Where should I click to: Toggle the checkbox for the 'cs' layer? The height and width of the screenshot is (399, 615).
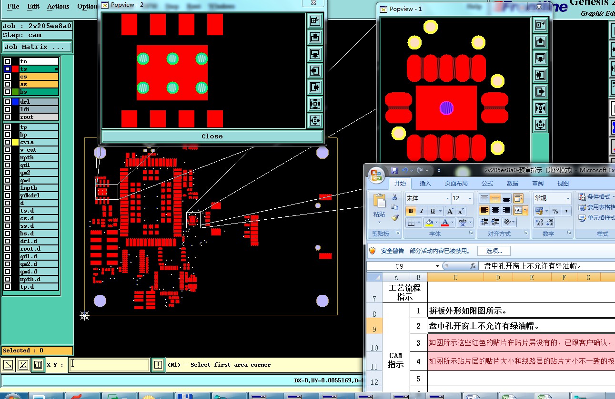[x=8, y=77]
